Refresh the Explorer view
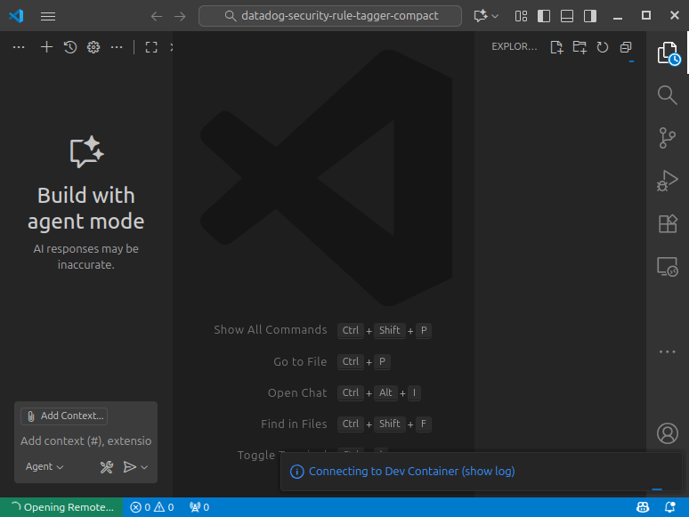Screen dimensions: 689x517 pyautogui.click(x=603, y=47)
